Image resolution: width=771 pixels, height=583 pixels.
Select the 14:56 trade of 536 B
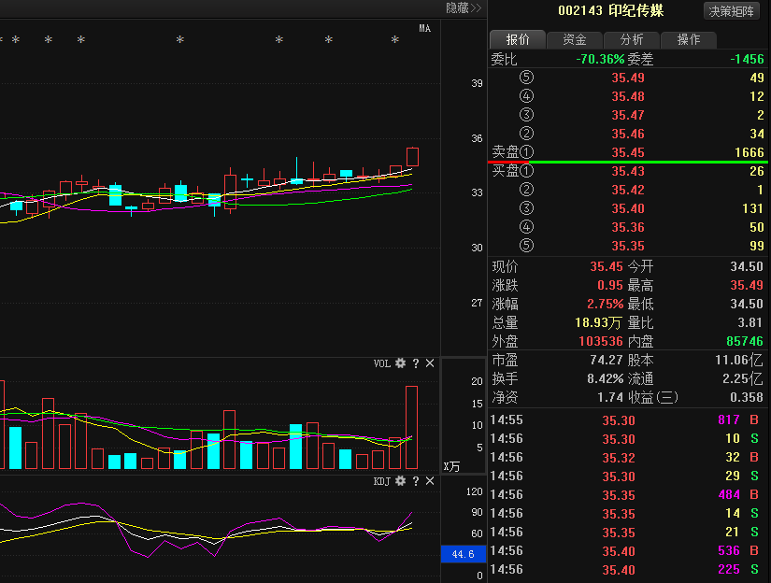[x=624, y=551]
